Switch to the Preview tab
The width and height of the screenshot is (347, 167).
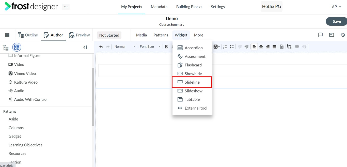point(79,35)
